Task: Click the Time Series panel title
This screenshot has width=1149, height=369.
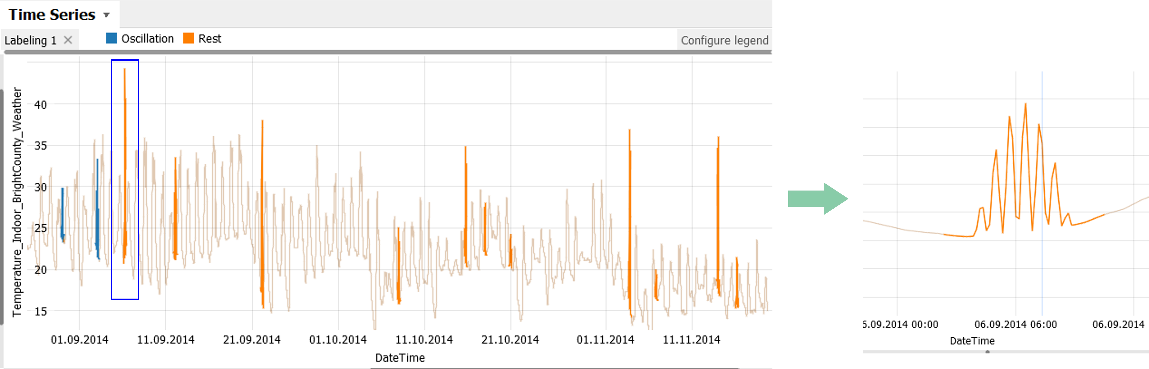Action: click(x=52, y=15)
